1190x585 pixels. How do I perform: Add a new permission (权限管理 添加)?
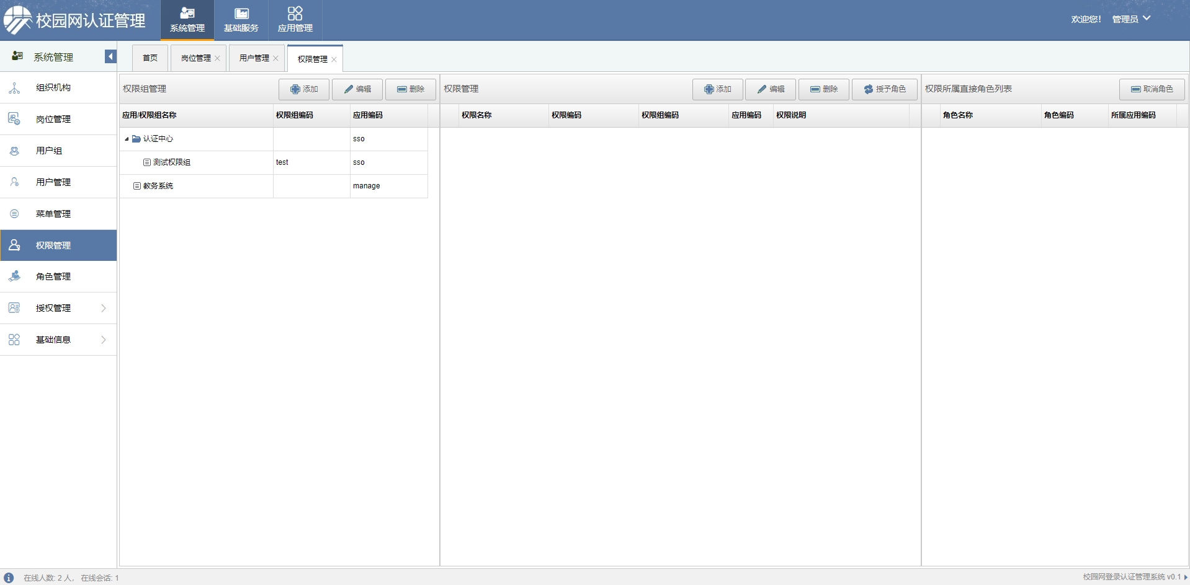click(x=718, y=89)
